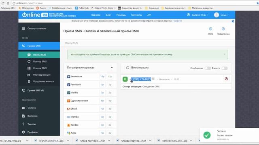Cancel the operation with red X icon
259x145 pixels.
[x=226, y=79]
